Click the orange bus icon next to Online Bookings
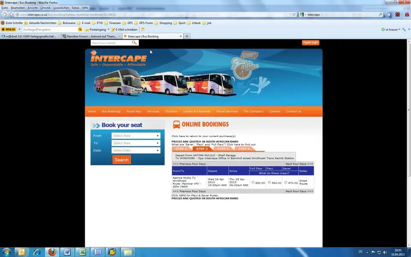411x257 pixels. pos(176,125)
